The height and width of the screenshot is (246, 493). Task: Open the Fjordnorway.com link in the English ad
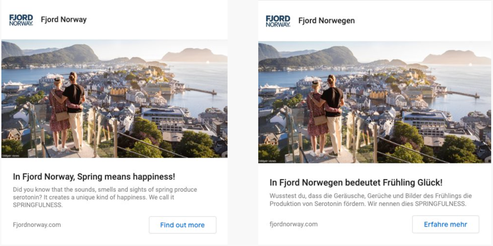tap(37, 225)
